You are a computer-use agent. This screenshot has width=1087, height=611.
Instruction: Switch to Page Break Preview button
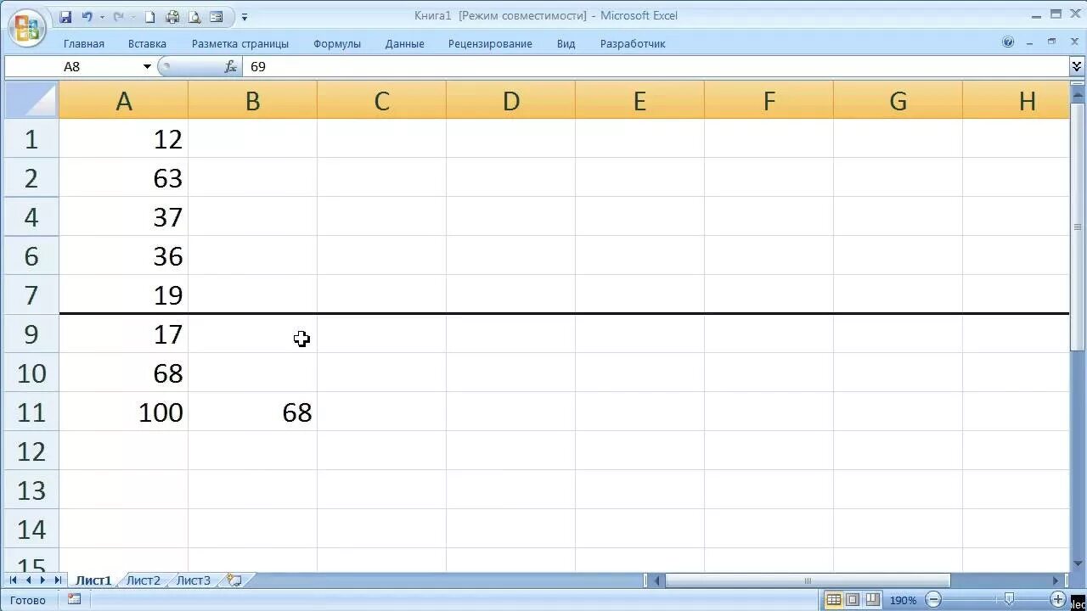(x=871, y=600)
